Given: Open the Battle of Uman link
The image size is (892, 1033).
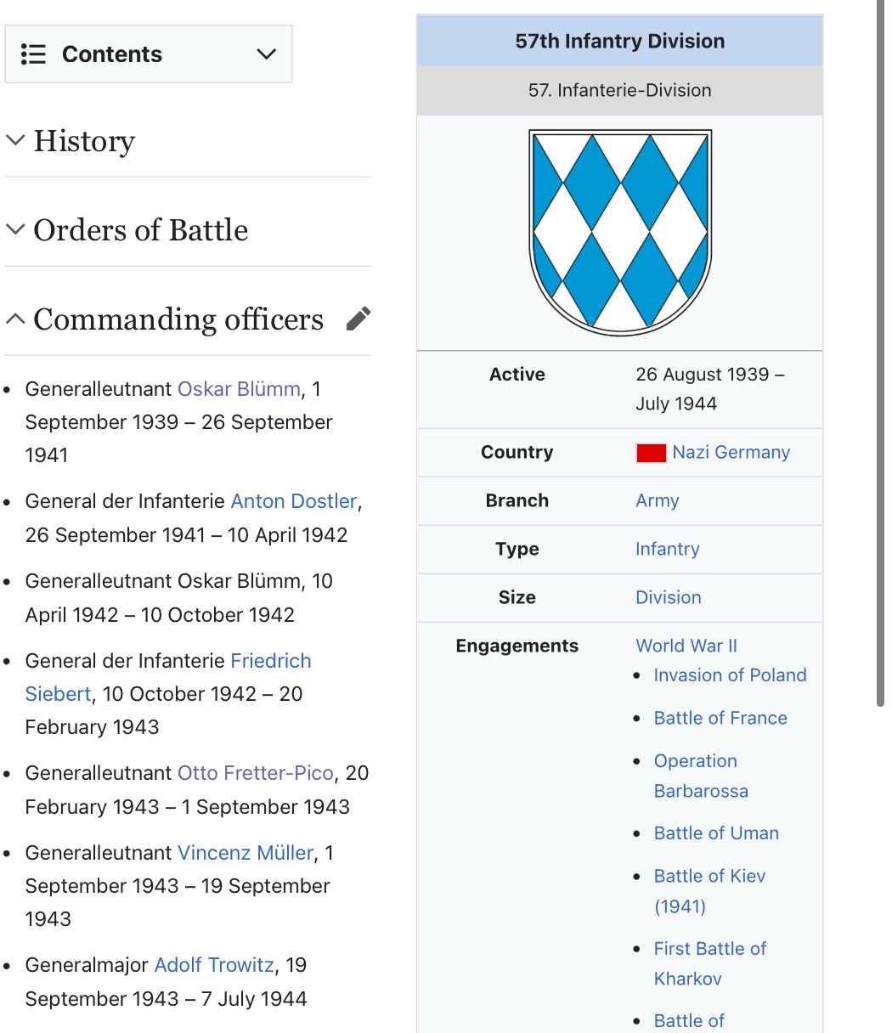Looking at the screenshot, I should 716,833.
